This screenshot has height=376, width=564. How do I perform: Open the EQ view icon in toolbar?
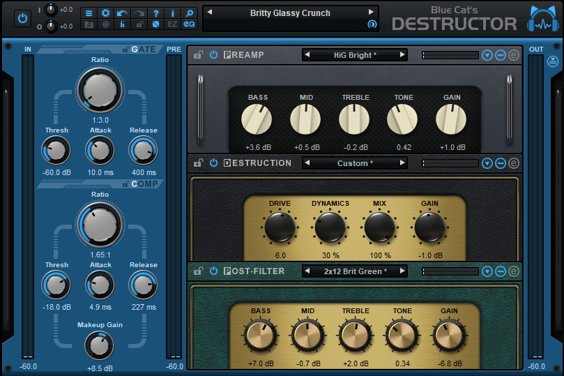coord(189,24)
